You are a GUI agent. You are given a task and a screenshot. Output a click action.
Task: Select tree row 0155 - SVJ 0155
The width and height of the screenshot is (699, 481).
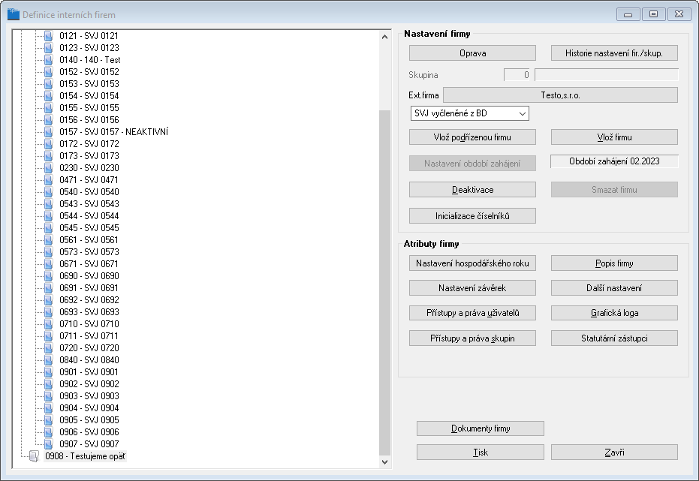(89, 108)
